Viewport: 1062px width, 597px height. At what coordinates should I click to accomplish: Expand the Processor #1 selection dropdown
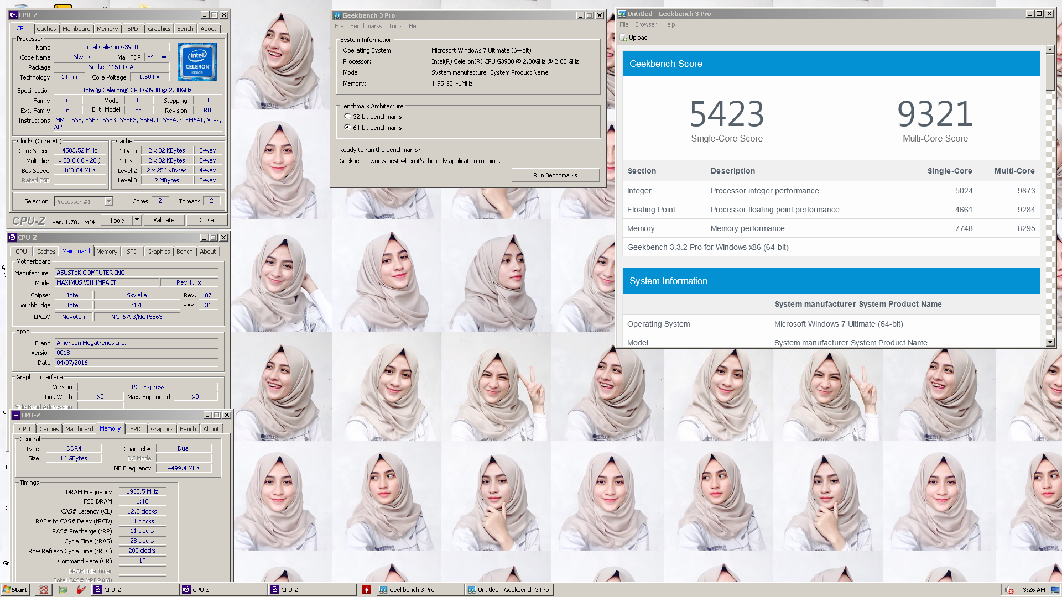point(108,202)
